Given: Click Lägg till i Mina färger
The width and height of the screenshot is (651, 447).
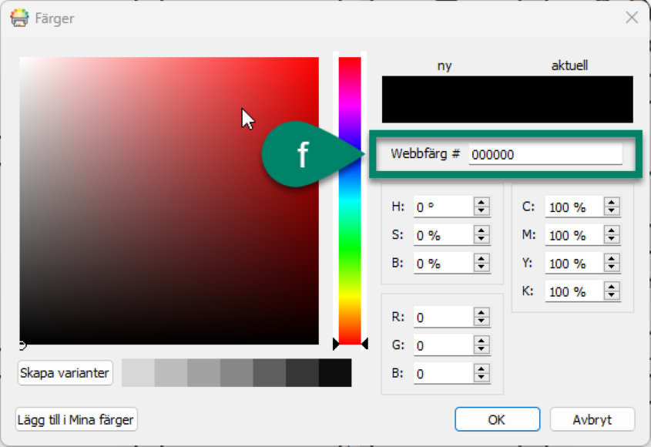Looking at the screenshot, I should tap(76, 420).
